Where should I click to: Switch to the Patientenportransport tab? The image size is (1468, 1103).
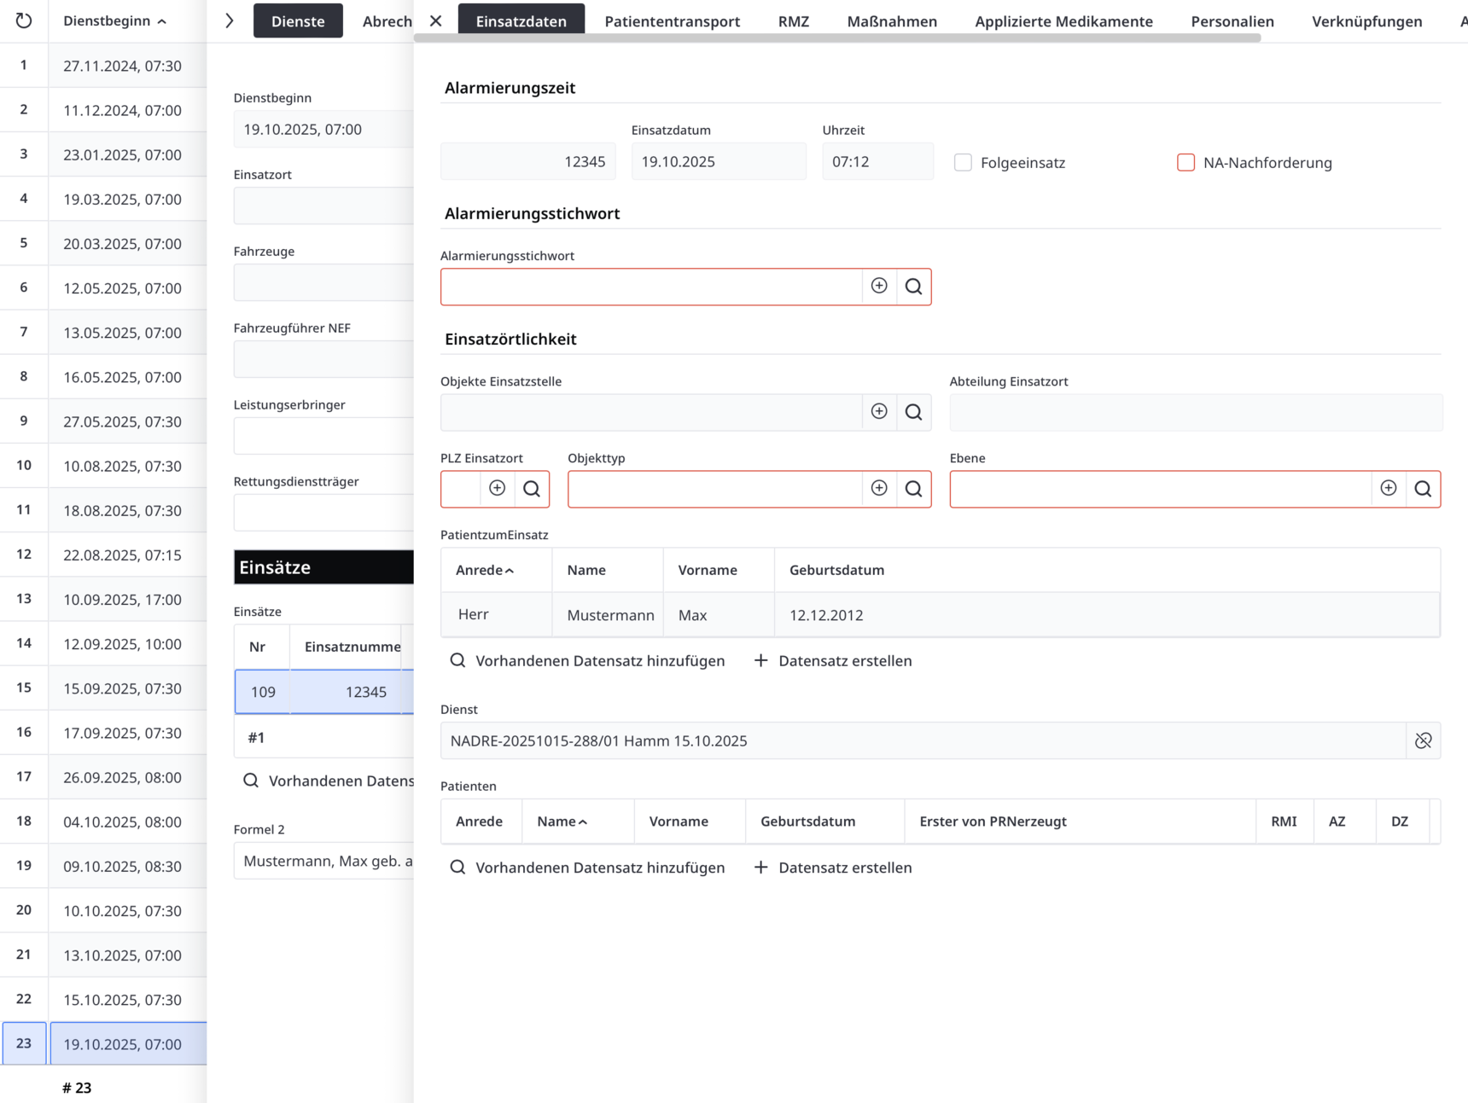[672, 21]
